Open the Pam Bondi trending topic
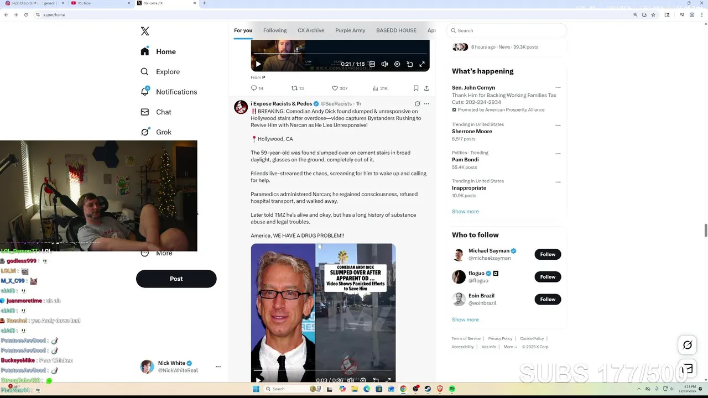708x398 pixels. point(465,160)
